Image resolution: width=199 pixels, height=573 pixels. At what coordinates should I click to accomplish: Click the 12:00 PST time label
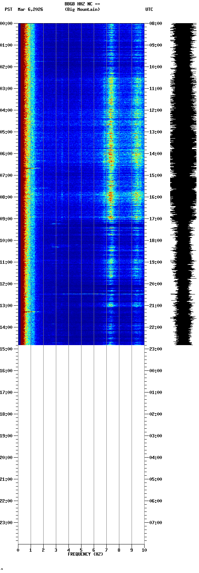(6, 284)
